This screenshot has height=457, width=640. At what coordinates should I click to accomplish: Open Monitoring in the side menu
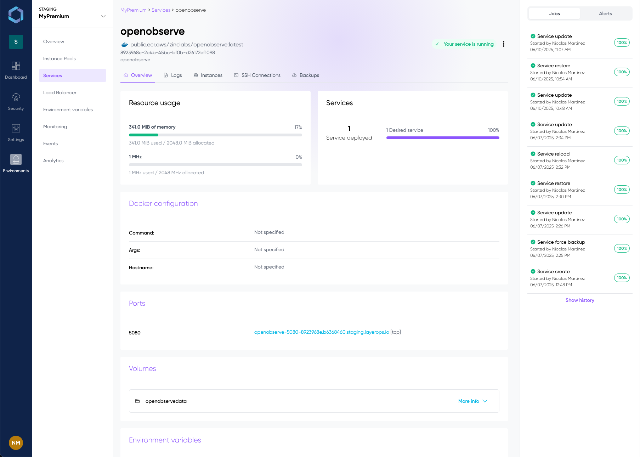pos(73,126)
